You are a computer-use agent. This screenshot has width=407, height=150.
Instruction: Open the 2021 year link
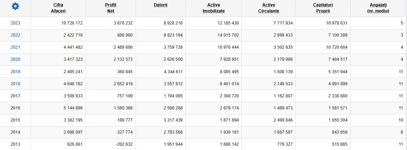coord(15,47)
